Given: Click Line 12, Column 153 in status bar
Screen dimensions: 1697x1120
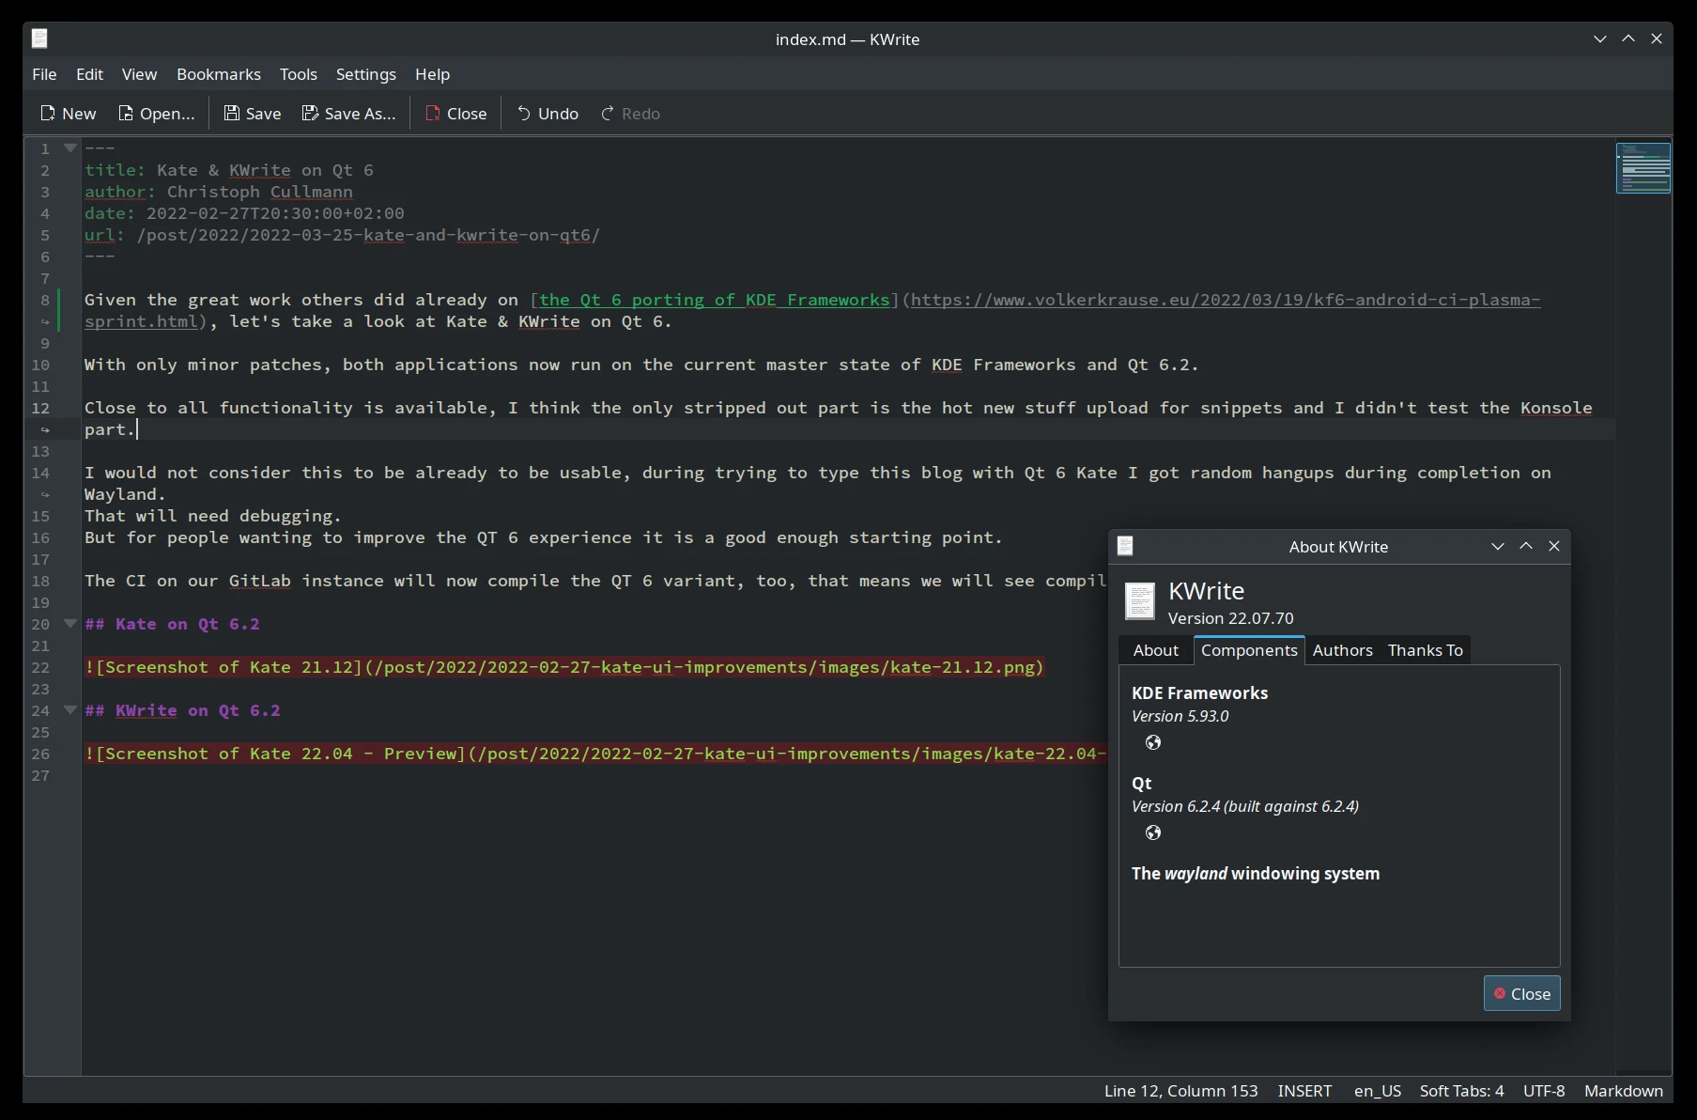Looking at the screenshot, I should (1180, 1091).
